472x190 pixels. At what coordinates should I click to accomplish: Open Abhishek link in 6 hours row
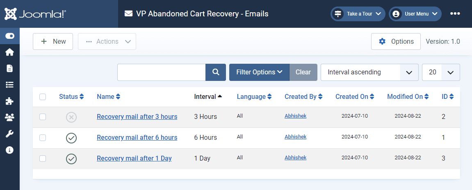(x=295, y=136)
